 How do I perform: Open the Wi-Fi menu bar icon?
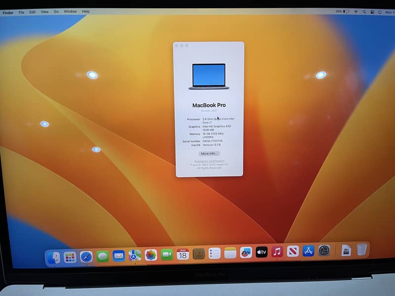tap(356, 11)
